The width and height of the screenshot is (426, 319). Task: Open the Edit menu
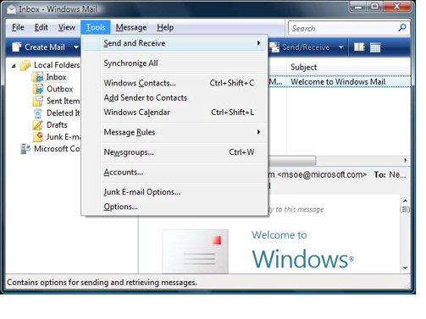tap(41, 27)
